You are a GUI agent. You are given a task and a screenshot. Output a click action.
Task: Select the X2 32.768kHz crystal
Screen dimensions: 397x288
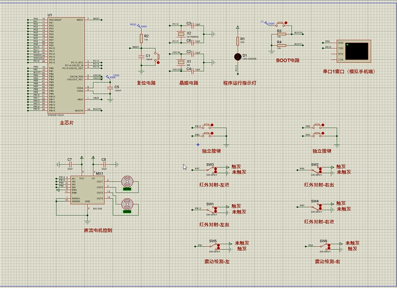coord(181,34)
